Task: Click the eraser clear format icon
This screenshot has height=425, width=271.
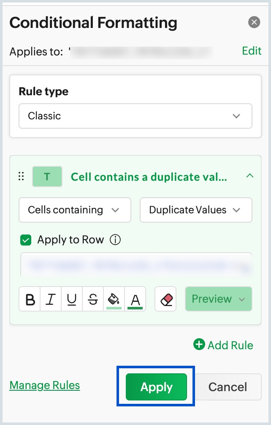Action: point(165,299)
